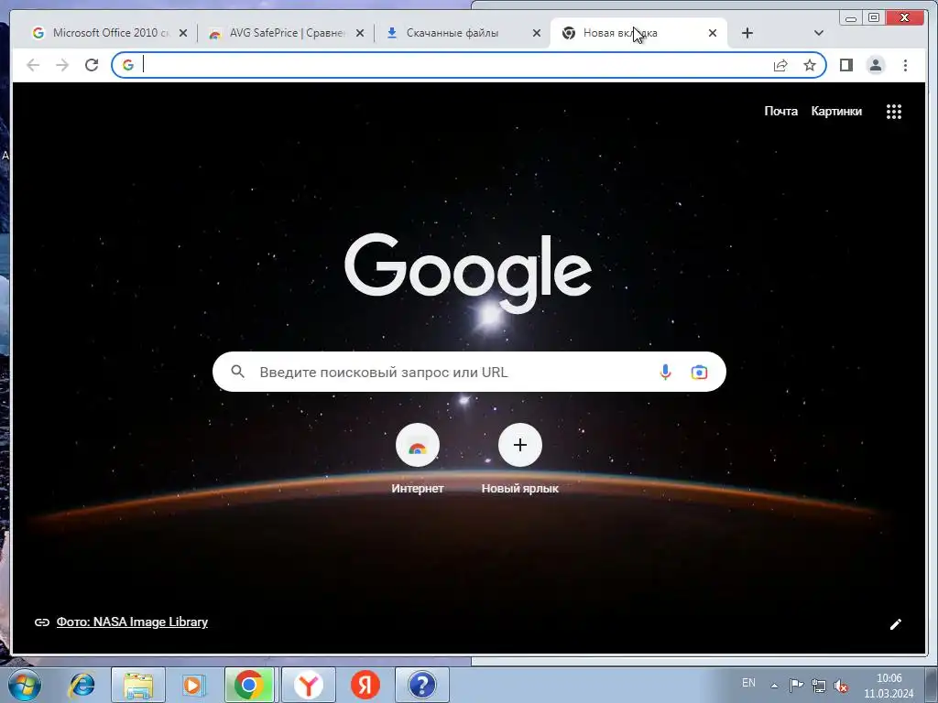Show hidden tray icons arrow
The height and width of the screenshot is (703, 938).
click(774, 686)
